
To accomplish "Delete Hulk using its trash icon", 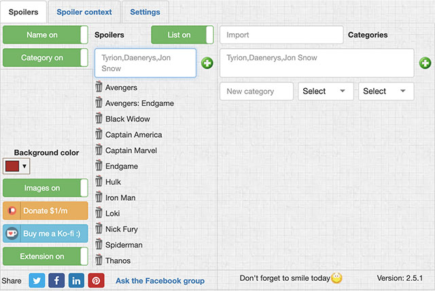I will 99,181.
